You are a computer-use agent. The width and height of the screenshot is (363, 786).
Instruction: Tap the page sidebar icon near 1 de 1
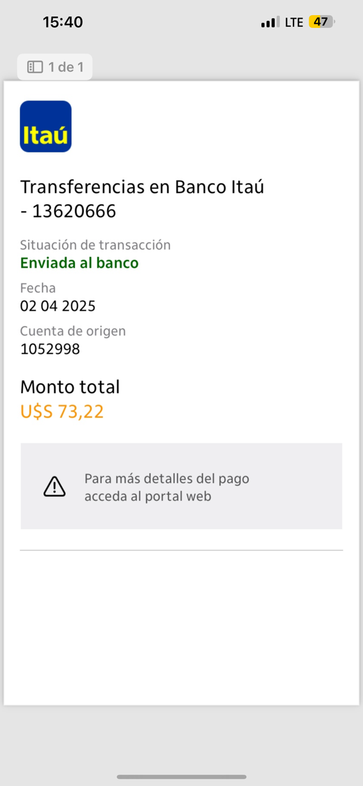[35, 67]
